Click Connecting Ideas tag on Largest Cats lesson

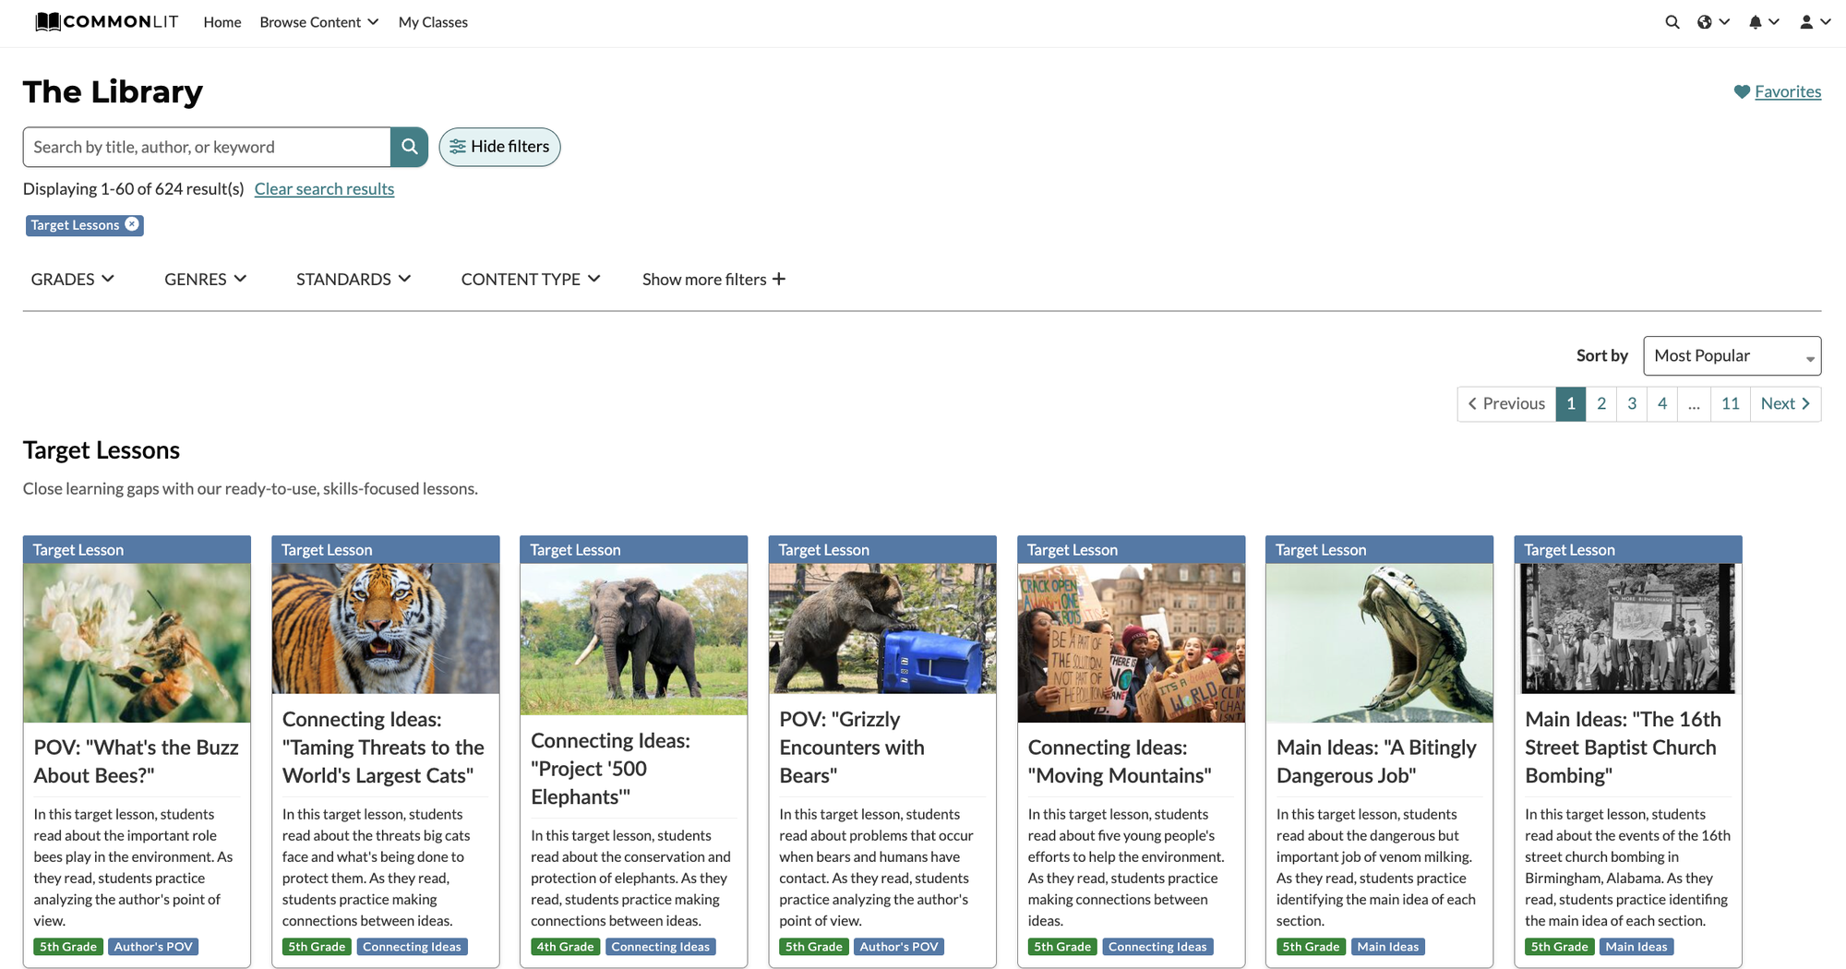[x=412, y=947]
